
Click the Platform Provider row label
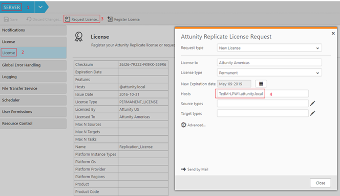91,169
